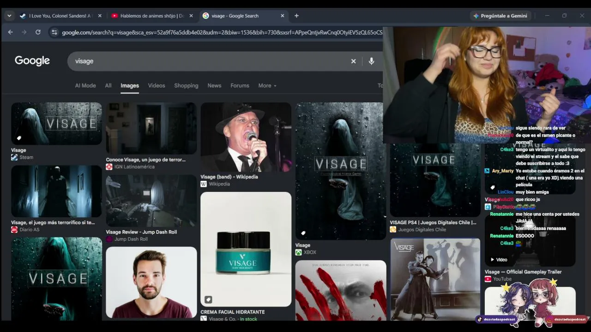Viewport: 591px width, 332px height.
Task: Go back to the previous page
Action: pos(10,32)
